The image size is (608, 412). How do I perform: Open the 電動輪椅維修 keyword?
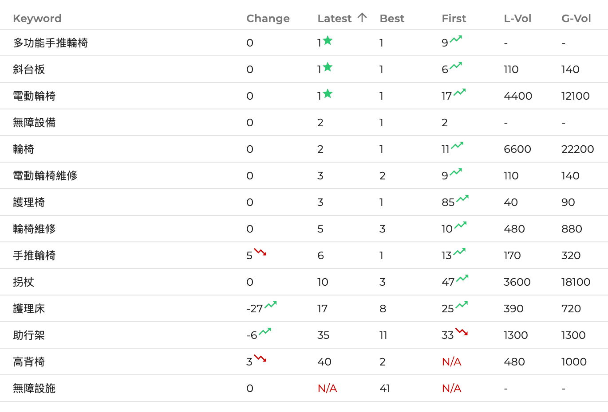45,176
